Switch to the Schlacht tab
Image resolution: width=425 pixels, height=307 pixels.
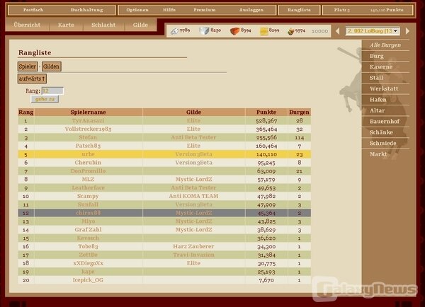tap(103, 25)
